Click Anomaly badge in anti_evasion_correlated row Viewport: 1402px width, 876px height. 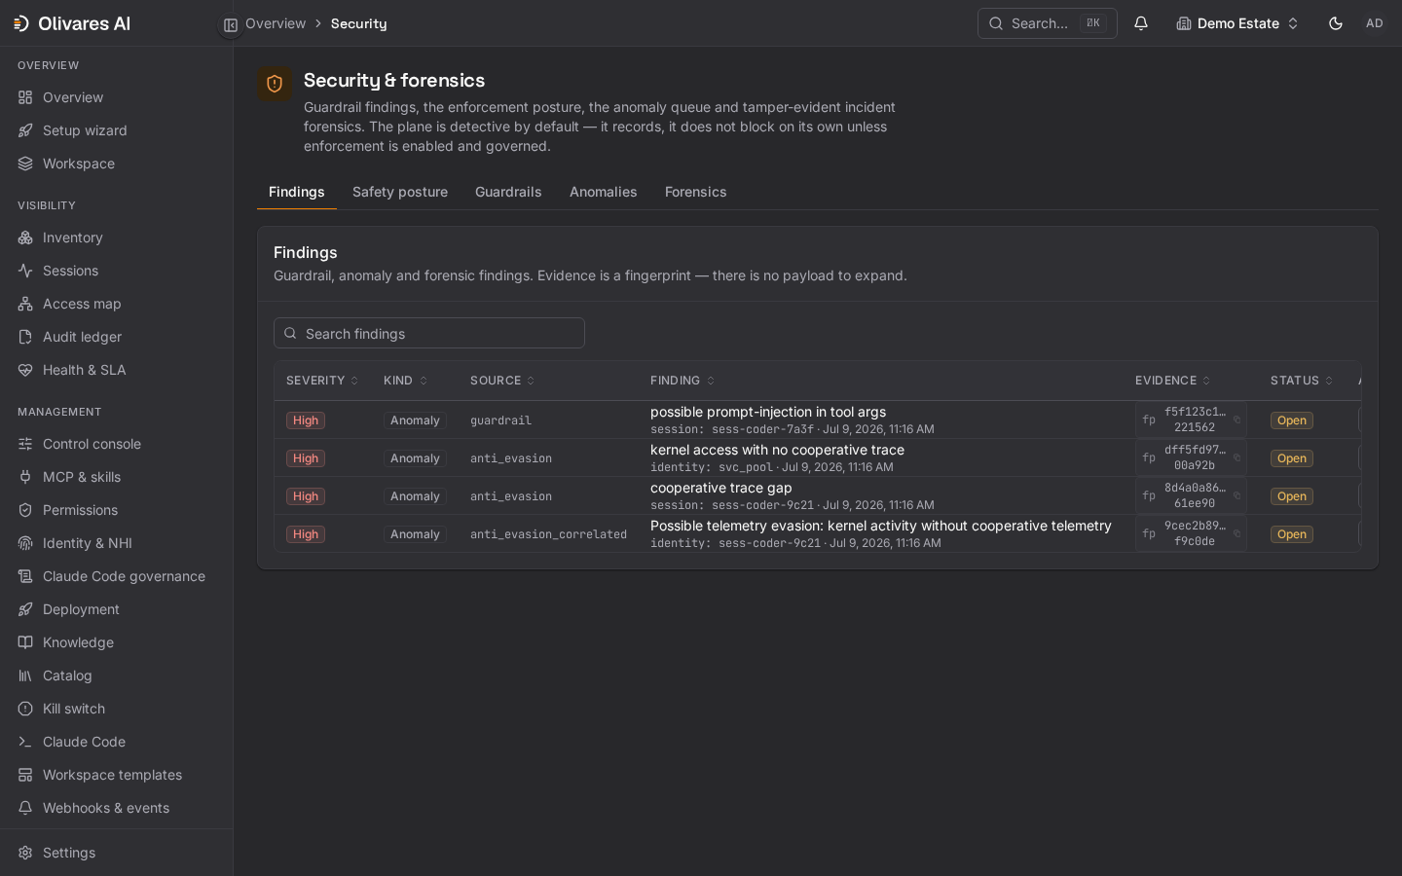(415, 534)
